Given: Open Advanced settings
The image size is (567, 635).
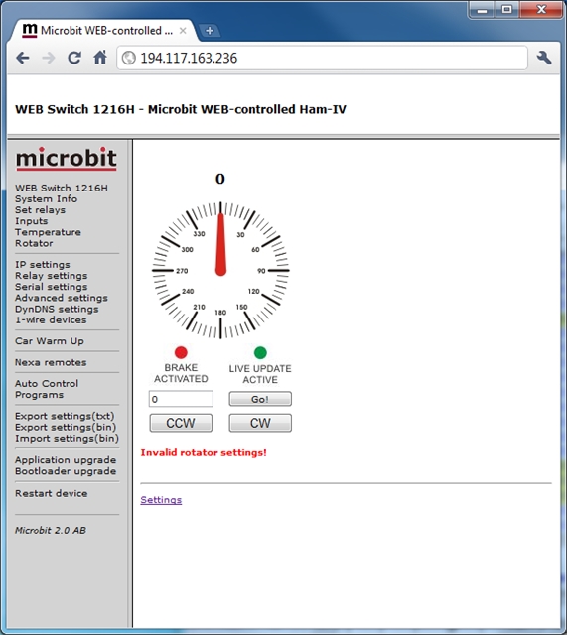Looking at the screenshot, I should click(62, 298).
